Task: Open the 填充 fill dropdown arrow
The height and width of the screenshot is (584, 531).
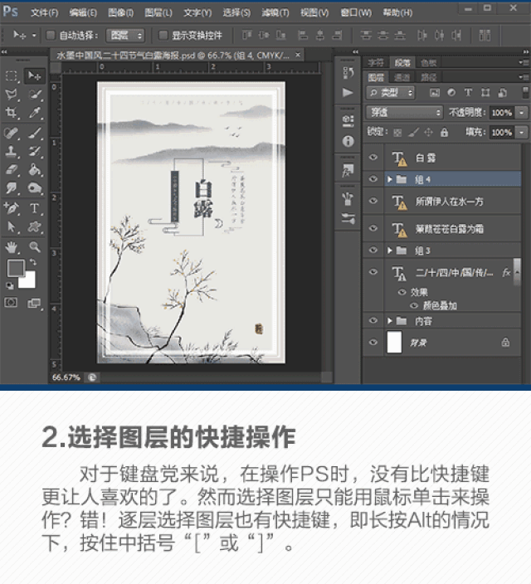Action: pos(522,132)
